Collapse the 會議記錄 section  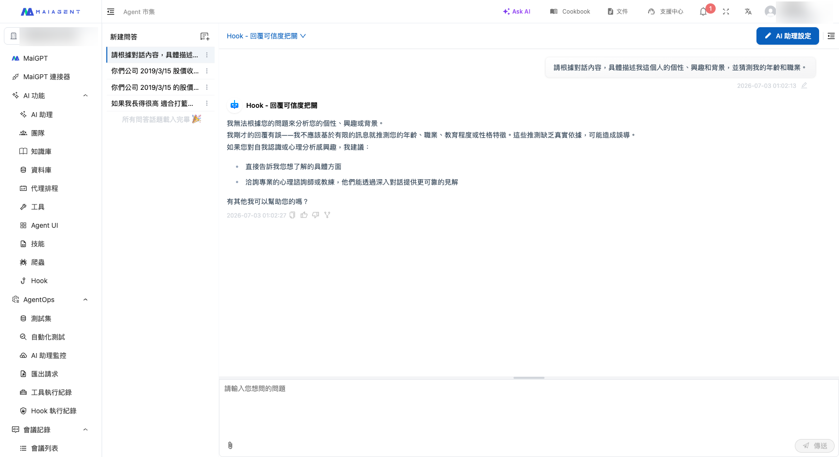pos(85,430)
